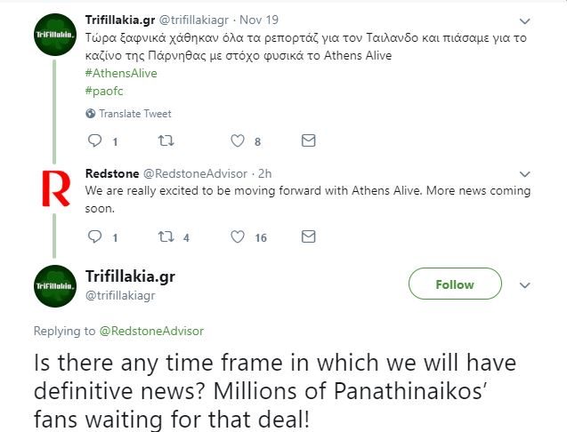Reply to the Redstone tweet

[x=95, y=237]
